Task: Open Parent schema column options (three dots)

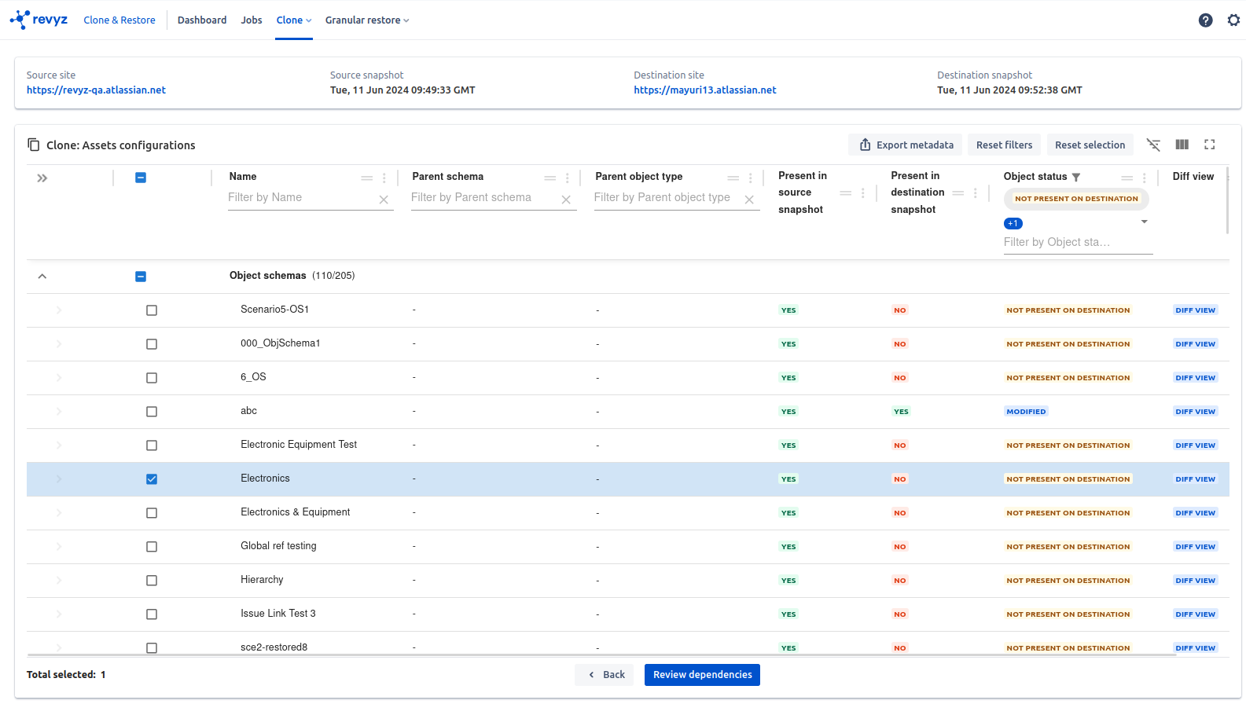Action: tap(568, 178)
